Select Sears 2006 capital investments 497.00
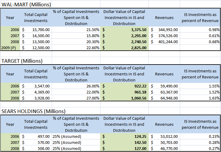 [36, 136]
